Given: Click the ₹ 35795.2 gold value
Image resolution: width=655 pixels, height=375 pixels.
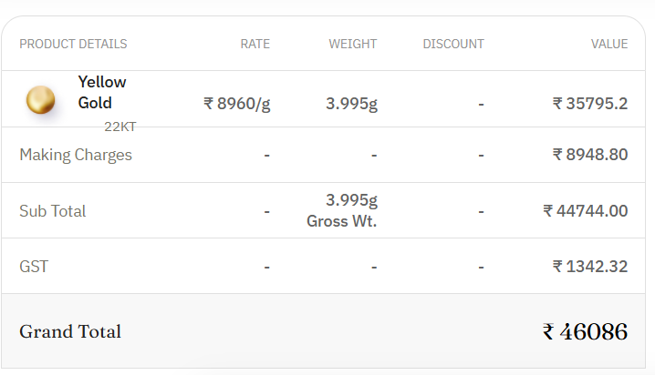Looking at the screenshot, I should (589, 103).
